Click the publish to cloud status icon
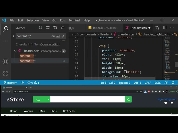The height and width of the screenshot is (133, 178). click(x=22, y=83)
